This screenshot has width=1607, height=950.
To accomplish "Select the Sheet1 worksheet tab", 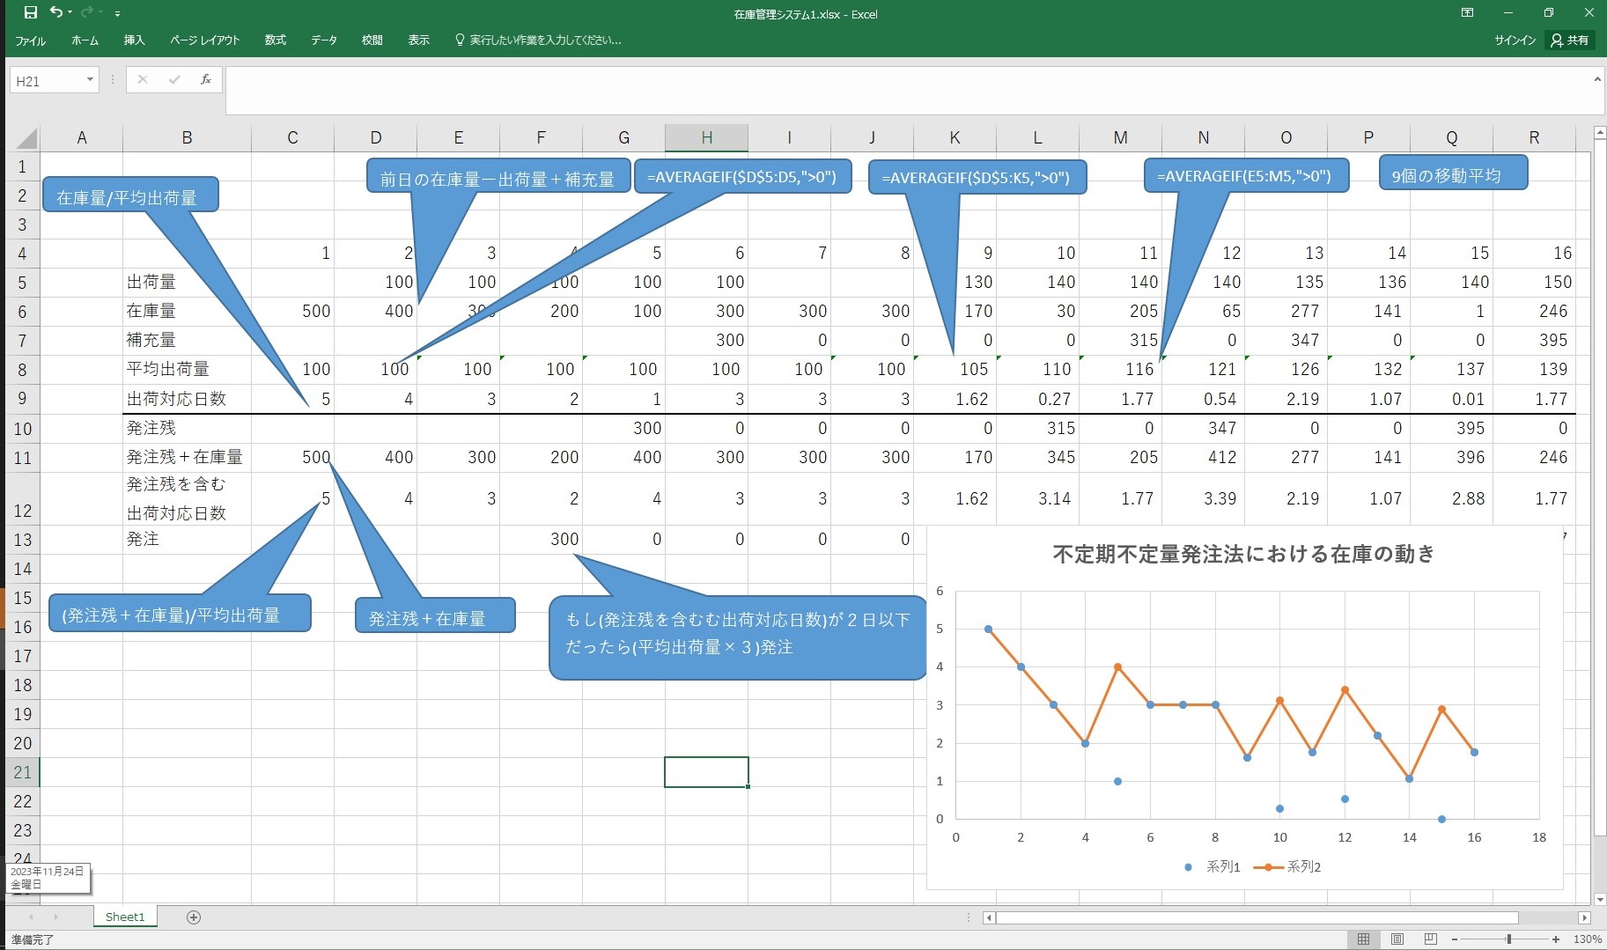I will pyautogui.click(x=124, y=917).
